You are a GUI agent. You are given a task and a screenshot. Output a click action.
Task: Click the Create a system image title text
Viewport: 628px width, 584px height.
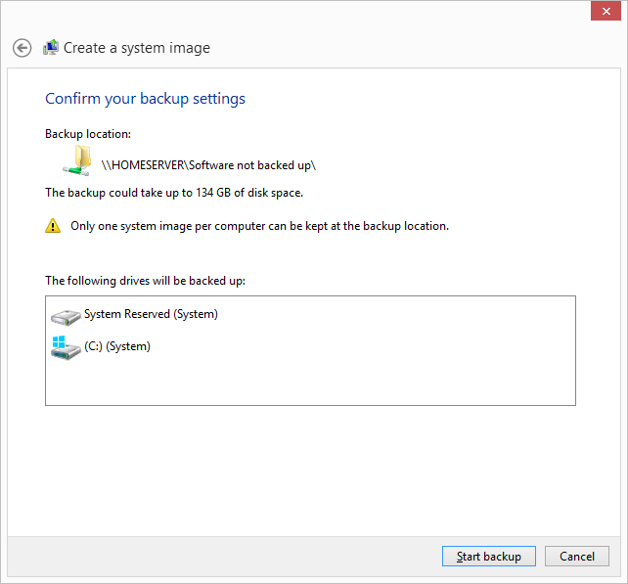point(137,48)
